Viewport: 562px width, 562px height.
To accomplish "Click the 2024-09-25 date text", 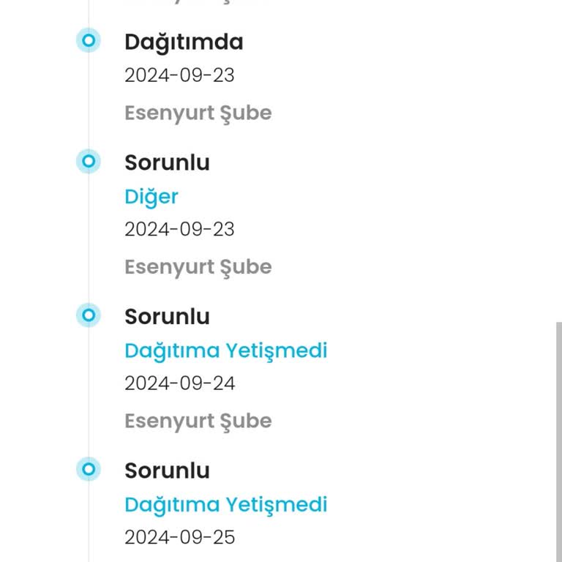I will (x=180, y=538).
